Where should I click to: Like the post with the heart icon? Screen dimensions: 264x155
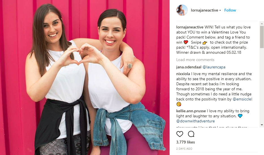(180, 134)
